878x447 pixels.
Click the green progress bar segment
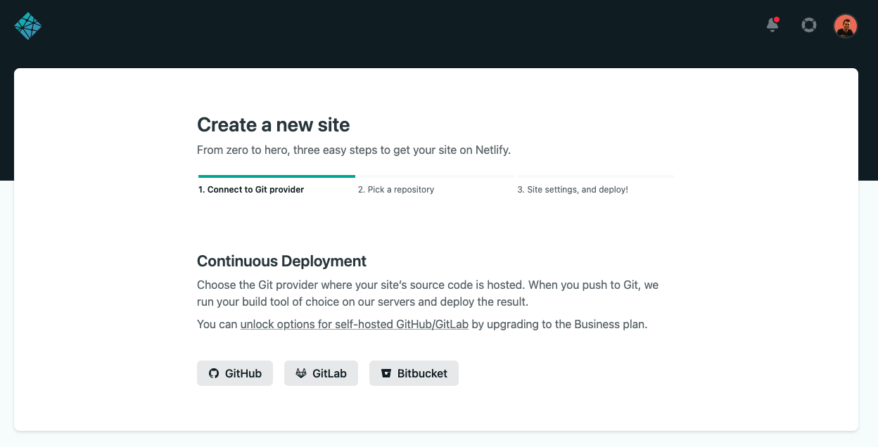click(x=276, y=176)
